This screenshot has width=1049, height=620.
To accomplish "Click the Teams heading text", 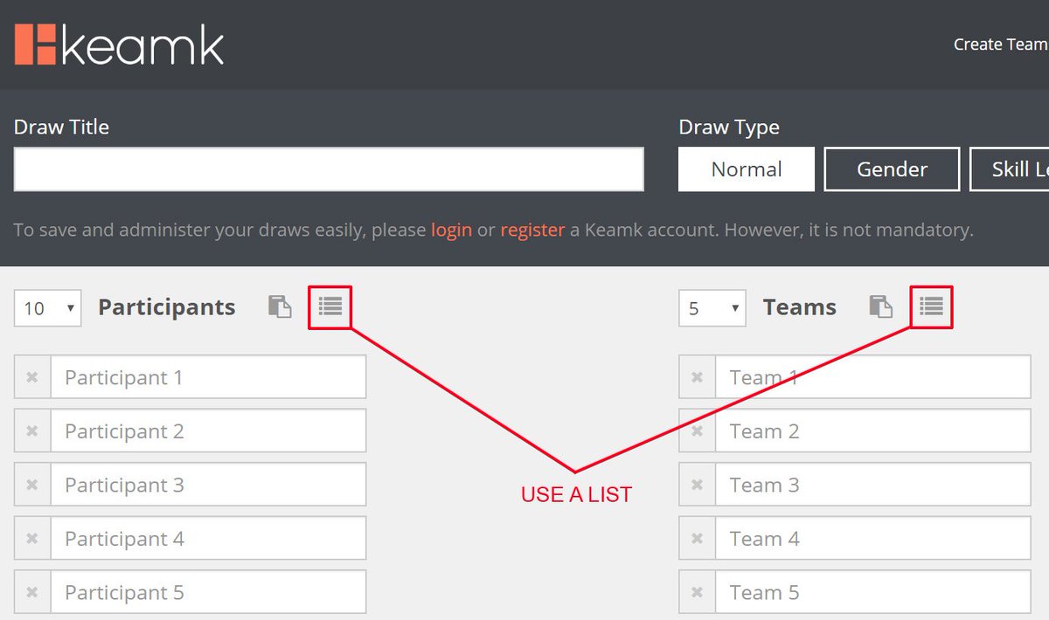I will coord(800,307).
